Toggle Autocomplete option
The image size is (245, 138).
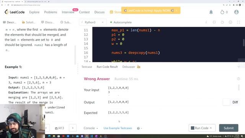point(121,22)
